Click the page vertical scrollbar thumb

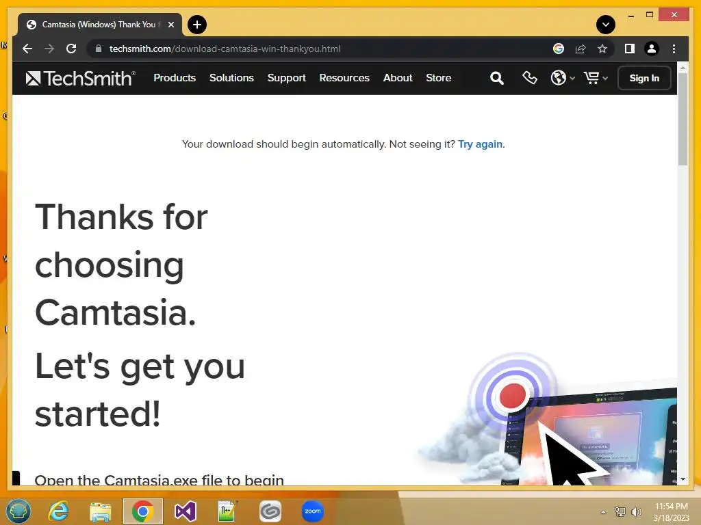click(x=683, y=118)
